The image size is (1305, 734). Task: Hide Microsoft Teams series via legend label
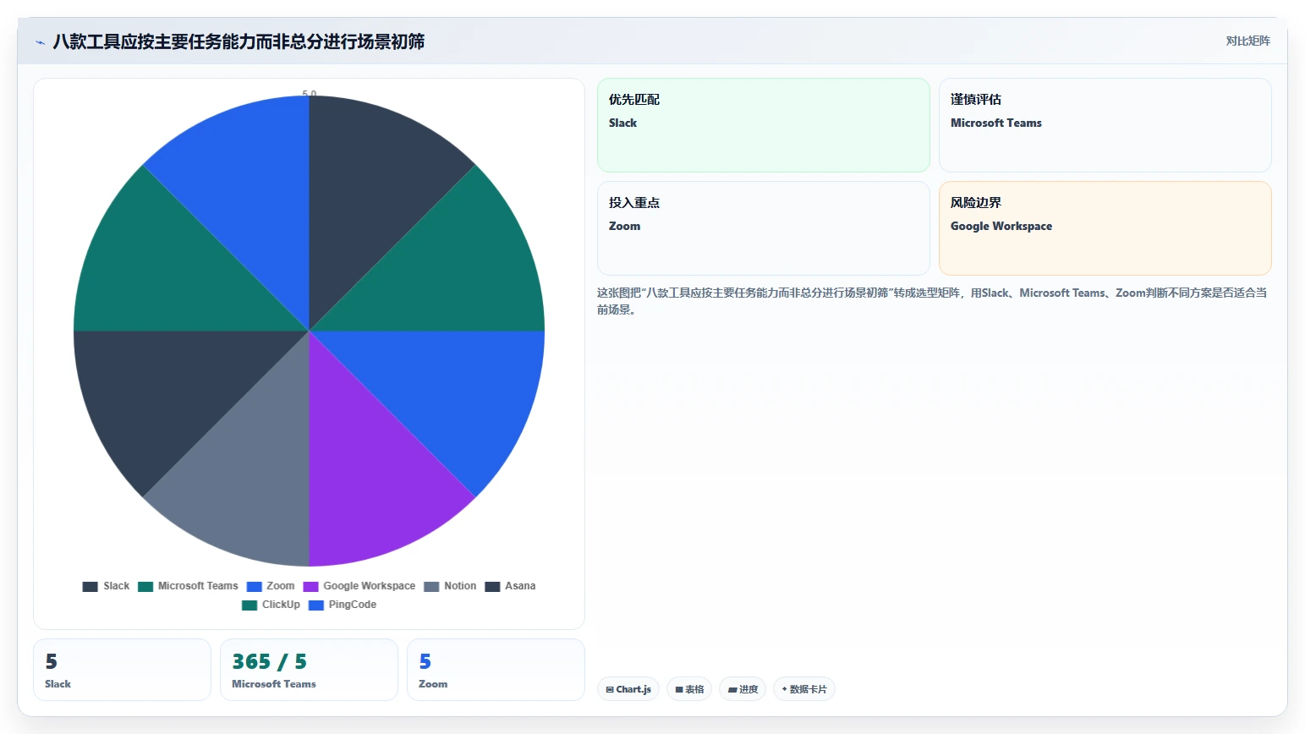click(198, 586)
